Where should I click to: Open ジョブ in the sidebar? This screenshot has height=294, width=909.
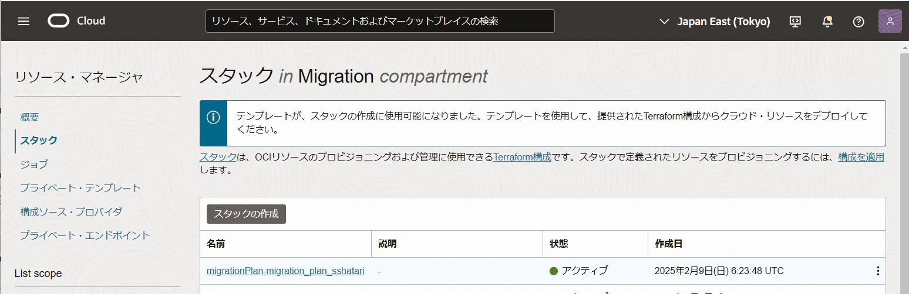[x=34, y=165]
